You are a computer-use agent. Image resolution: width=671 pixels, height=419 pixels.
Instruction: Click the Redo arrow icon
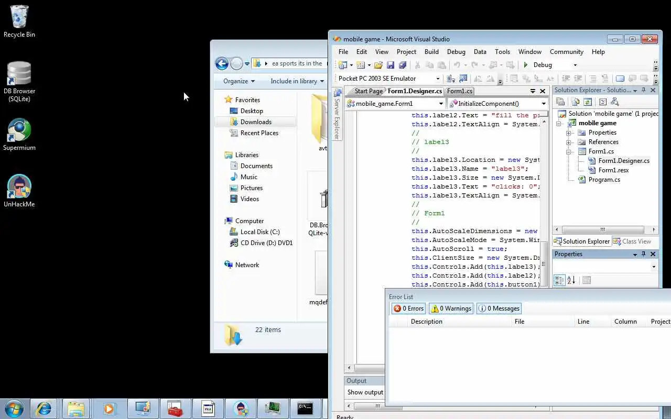(x=475, y=65)
